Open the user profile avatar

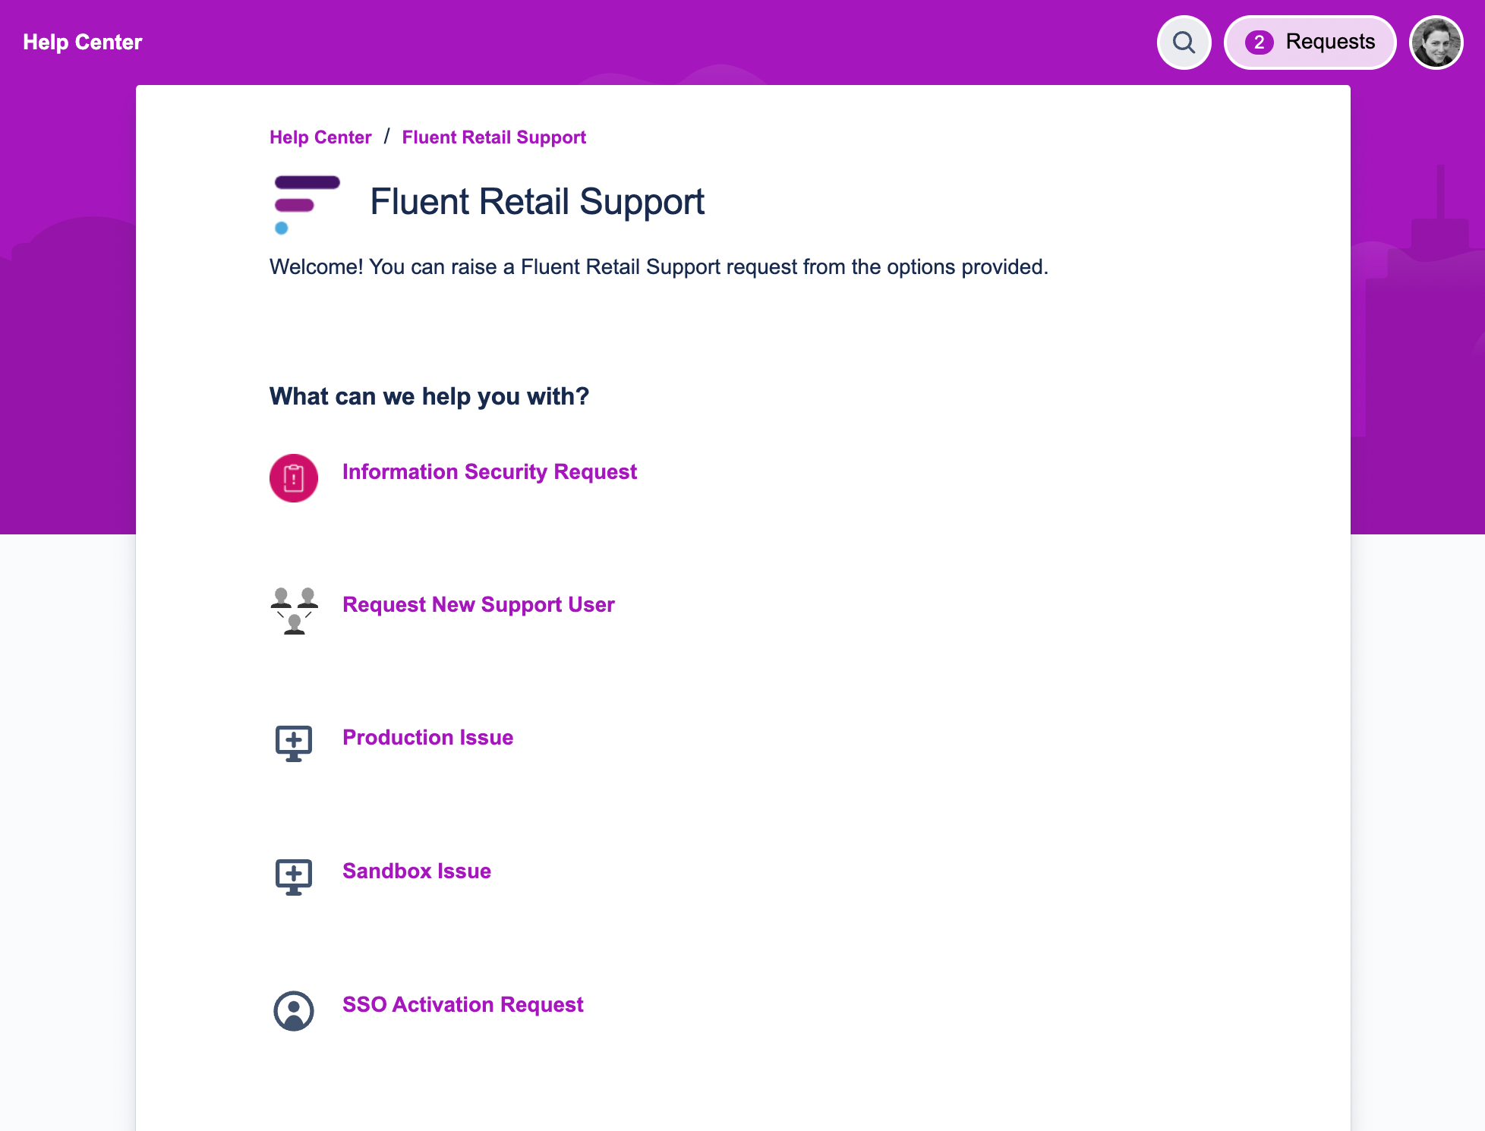point(1436,43)
